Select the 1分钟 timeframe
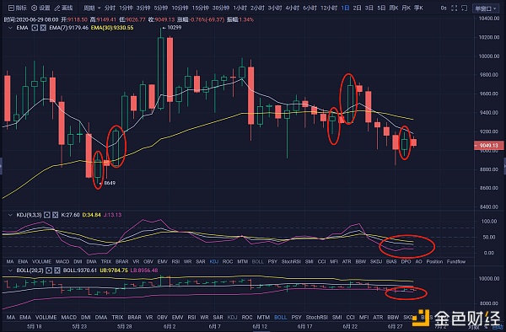Viewport: 506px width, 332px height. tap(126, 8)
